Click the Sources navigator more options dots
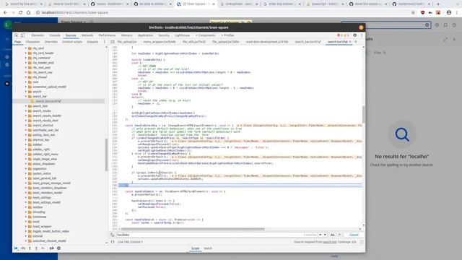 pos(105,42)
